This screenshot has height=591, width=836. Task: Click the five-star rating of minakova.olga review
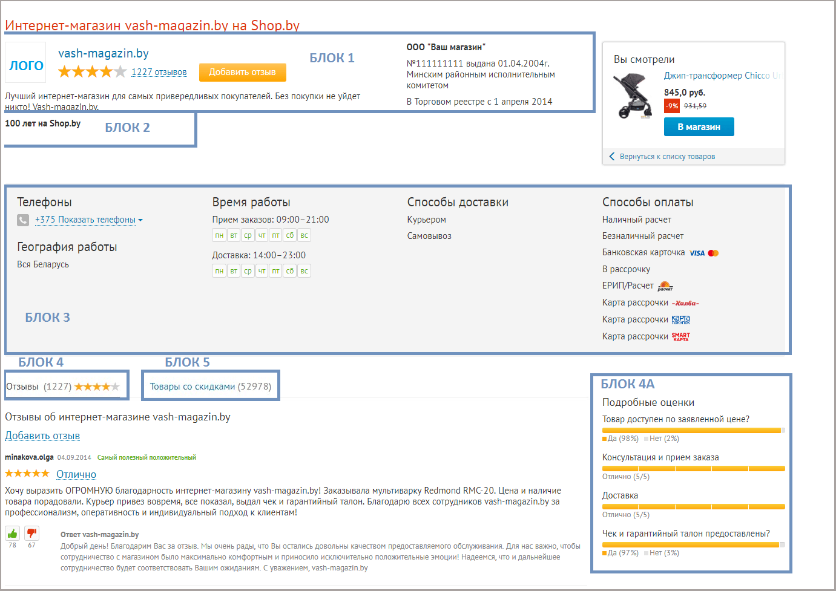[x=27, y=473]
